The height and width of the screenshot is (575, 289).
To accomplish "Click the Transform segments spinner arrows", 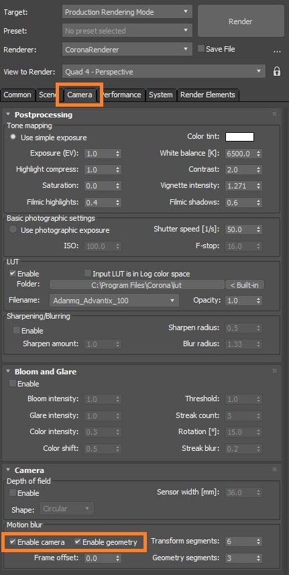I will (259, 541).
